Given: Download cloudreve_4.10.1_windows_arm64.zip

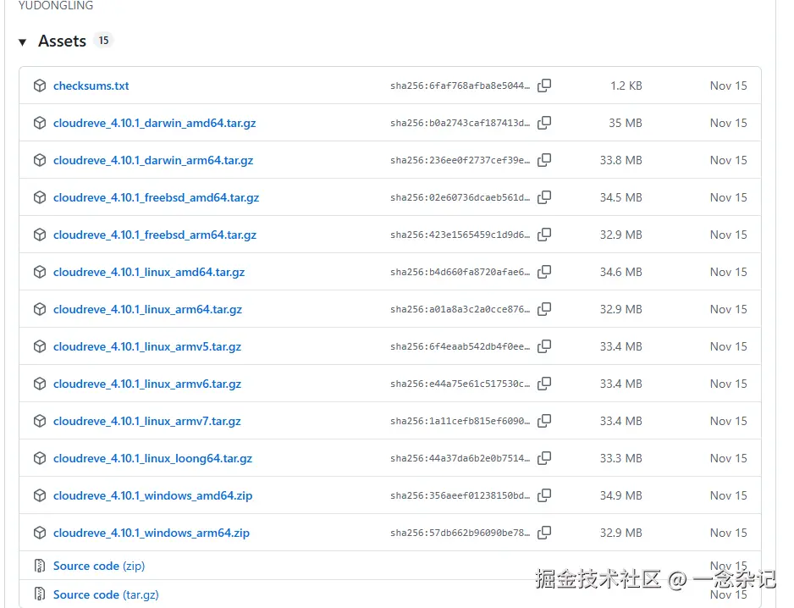Looking at the screenshot, I should coord(152,533).
